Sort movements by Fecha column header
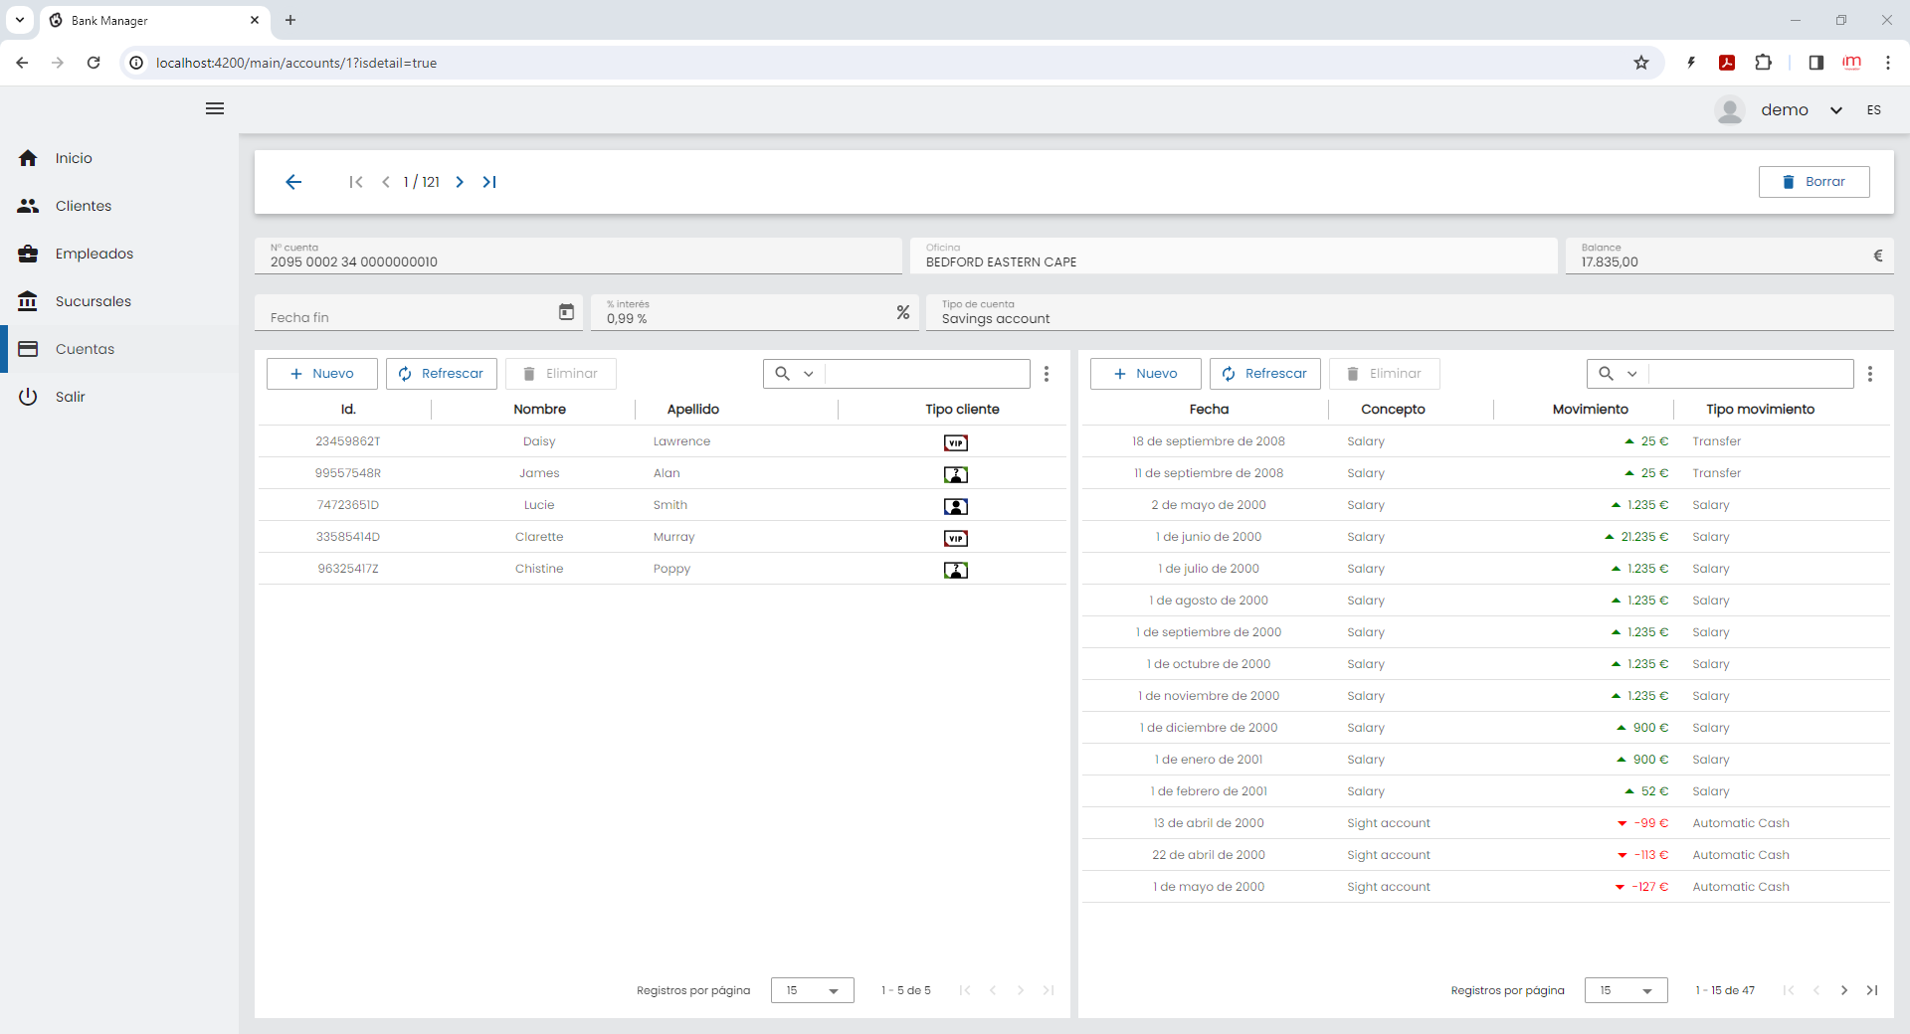This screenshot has width=1910, height=1034. (1209, 410)
